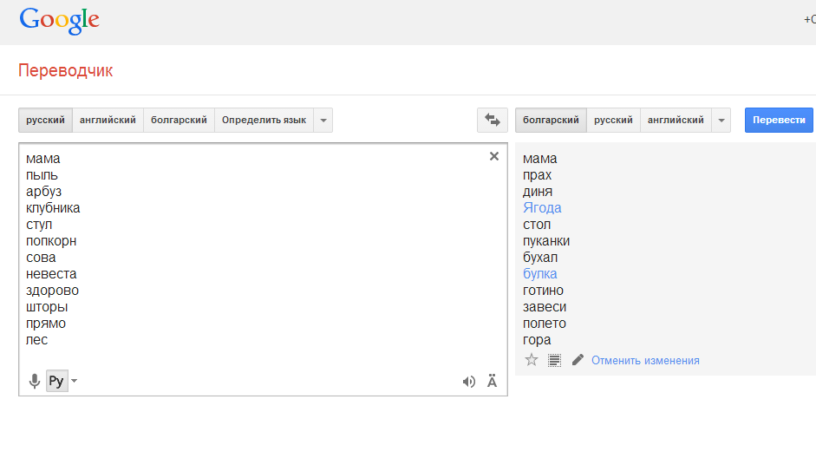This screenshot has height=458, width=816.
Task: Click the translated word диня
Action: coord(538,192)
